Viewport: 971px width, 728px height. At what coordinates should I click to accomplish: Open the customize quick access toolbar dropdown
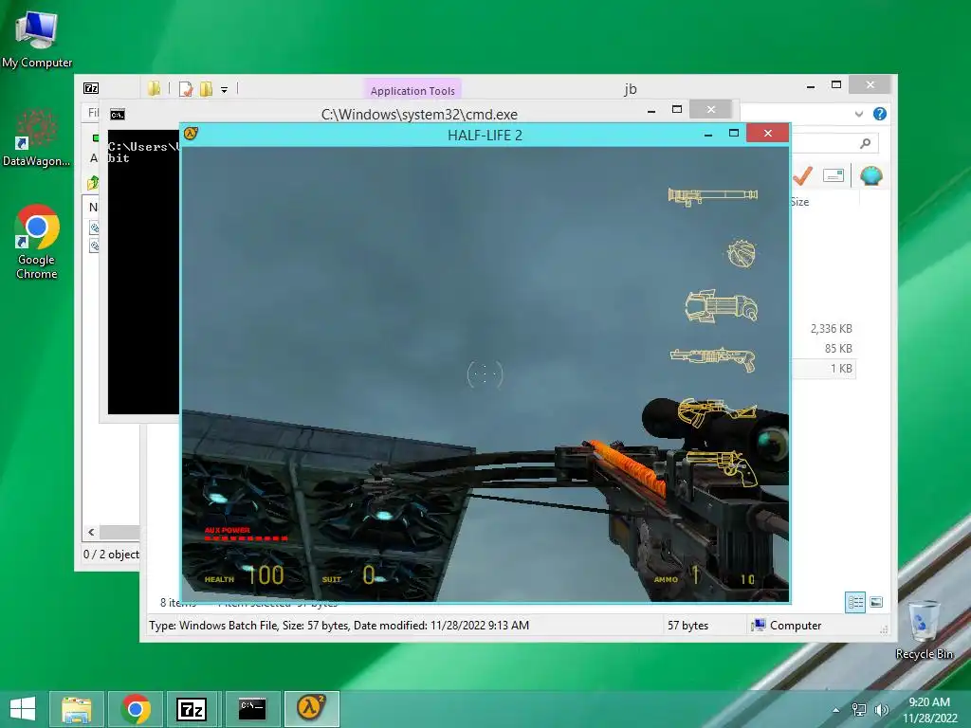coord(224,90)
